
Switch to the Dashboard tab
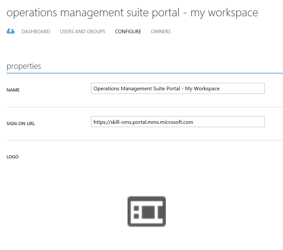pyautogui.click(x=36, y=32)
